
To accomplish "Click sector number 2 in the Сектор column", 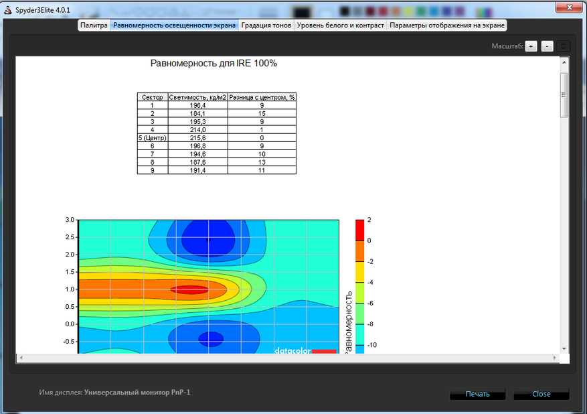I will click(x=153, y=113).
